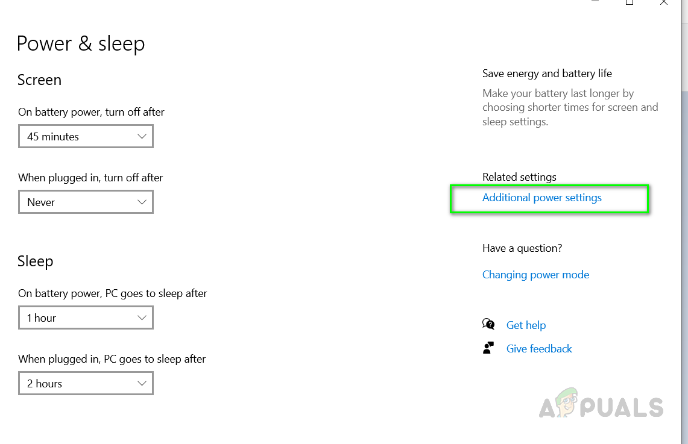Viewport: 688px width, 444px height.
Task: Click the Changing power mode link
Action: 535,275
